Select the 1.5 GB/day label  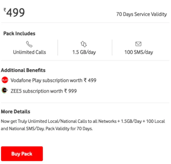(x=84, y=52)
